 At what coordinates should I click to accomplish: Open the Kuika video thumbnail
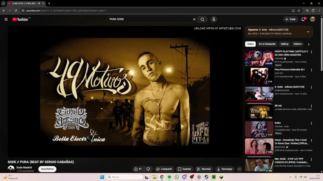[x=259, y=129]
